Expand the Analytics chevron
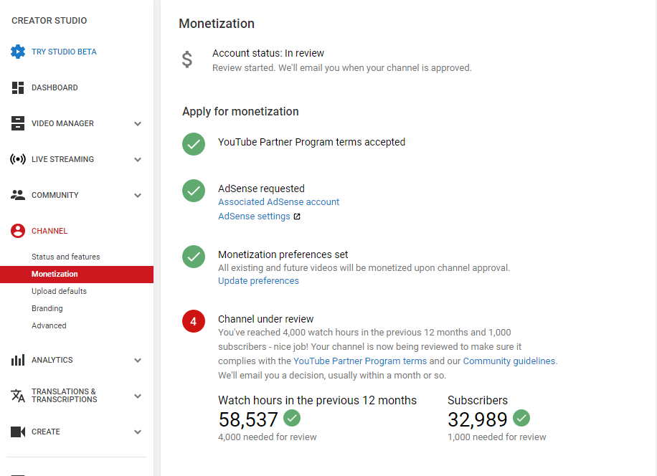 (138, 360)
